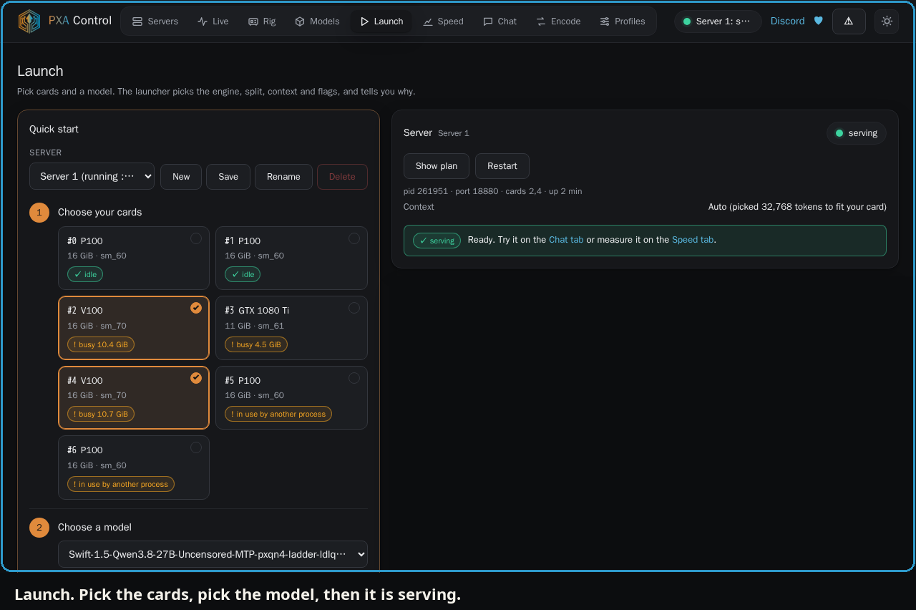The height and width of the screenshot is (610, 916).
Task: Open the Models tab
Action: [317, 21]
